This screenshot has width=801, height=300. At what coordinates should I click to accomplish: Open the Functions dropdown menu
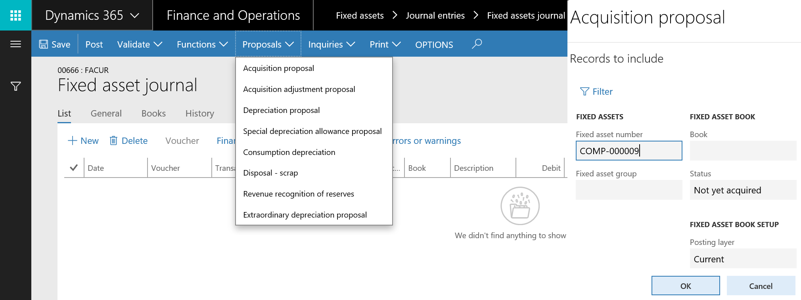pos(202,44)
